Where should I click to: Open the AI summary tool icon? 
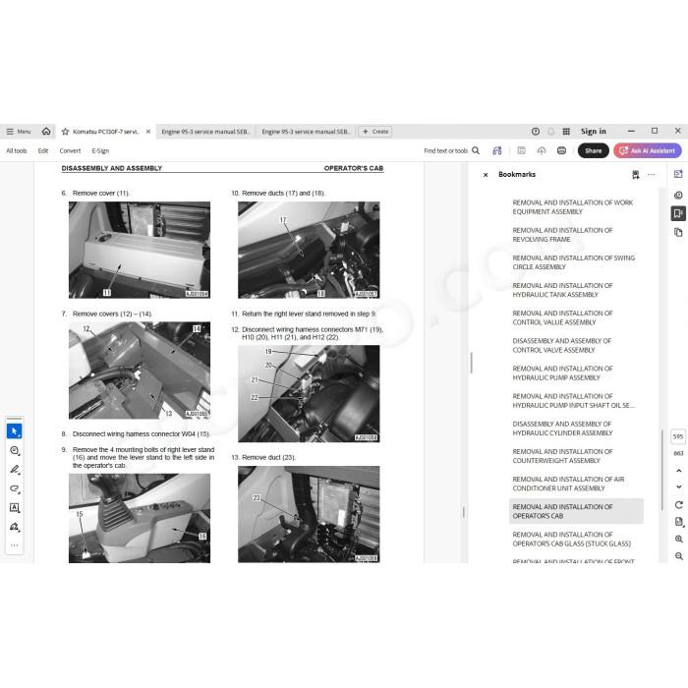497,150
